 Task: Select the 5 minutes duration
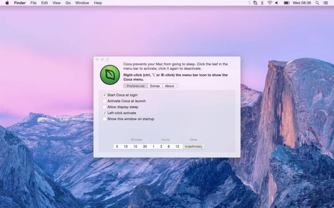pyautogui.click(x=117, y=146)
